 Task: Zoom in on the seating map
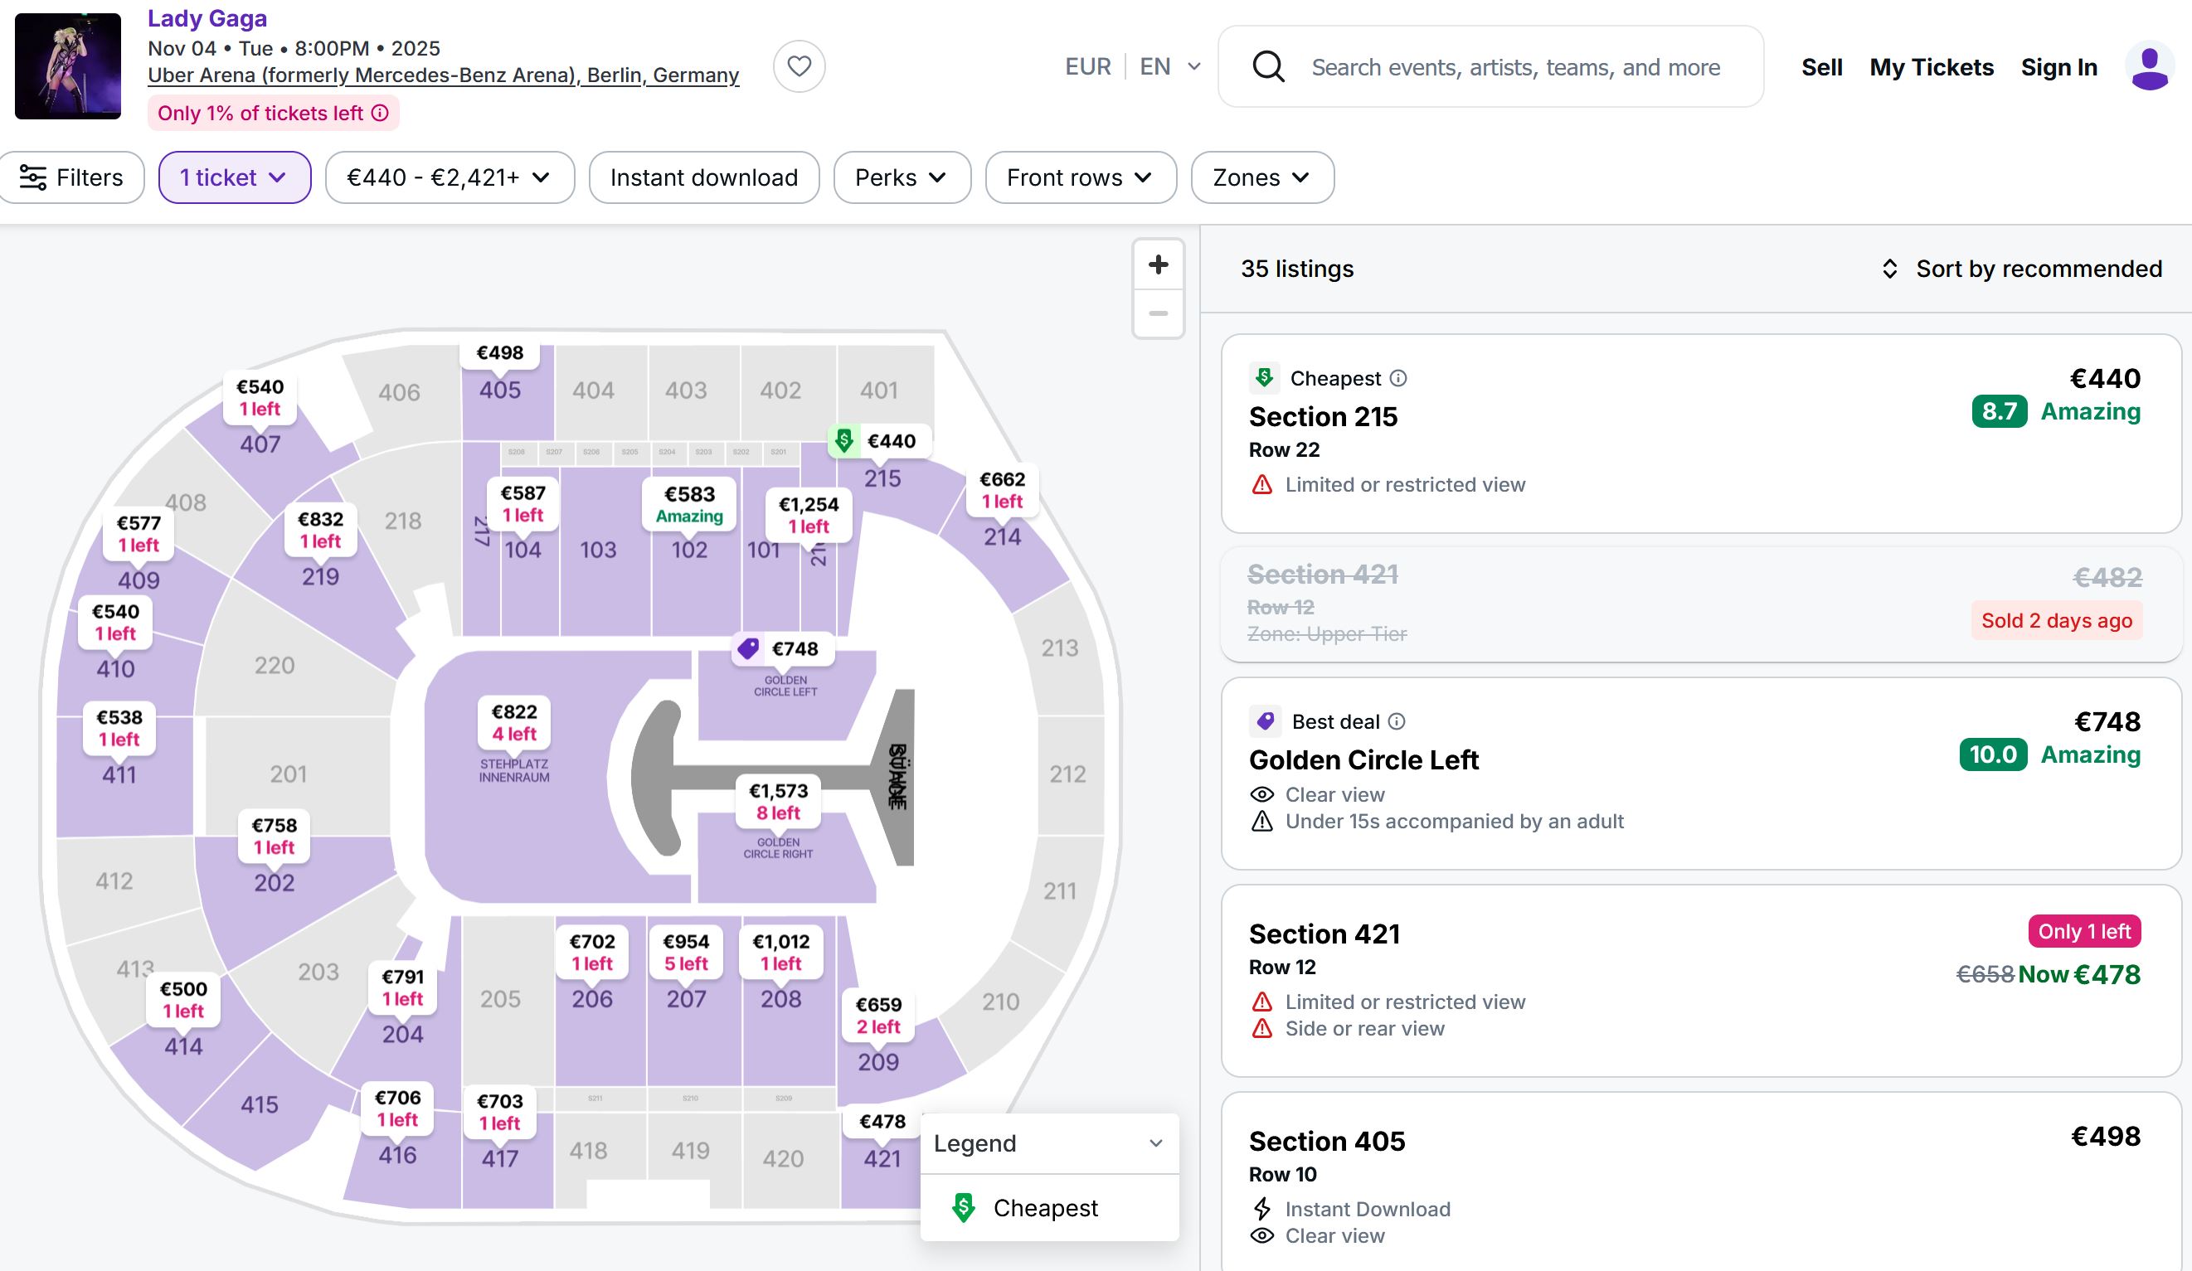1158,265
